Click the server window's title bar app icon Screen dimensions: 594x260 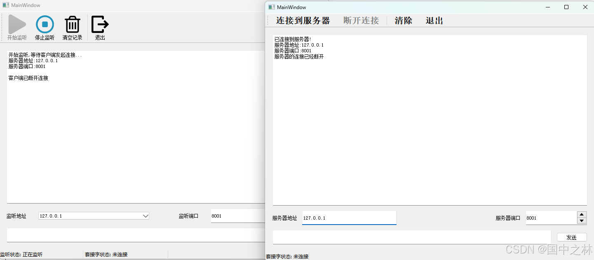(6, 5)
